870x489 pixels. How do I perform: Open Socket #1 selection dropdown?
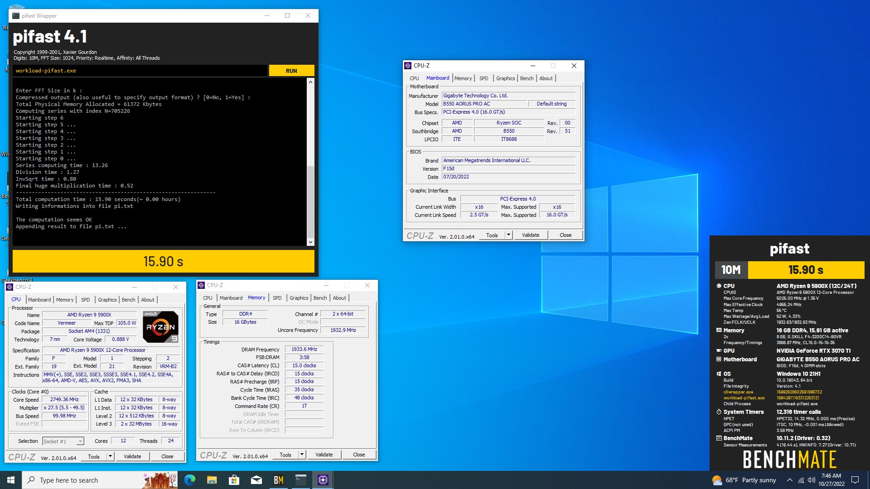pyautogui.click(x=63, y=441)
